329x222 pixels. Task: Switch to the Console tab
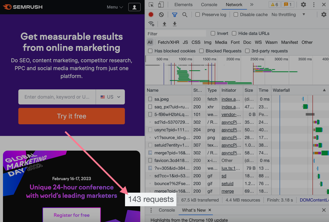209,5
